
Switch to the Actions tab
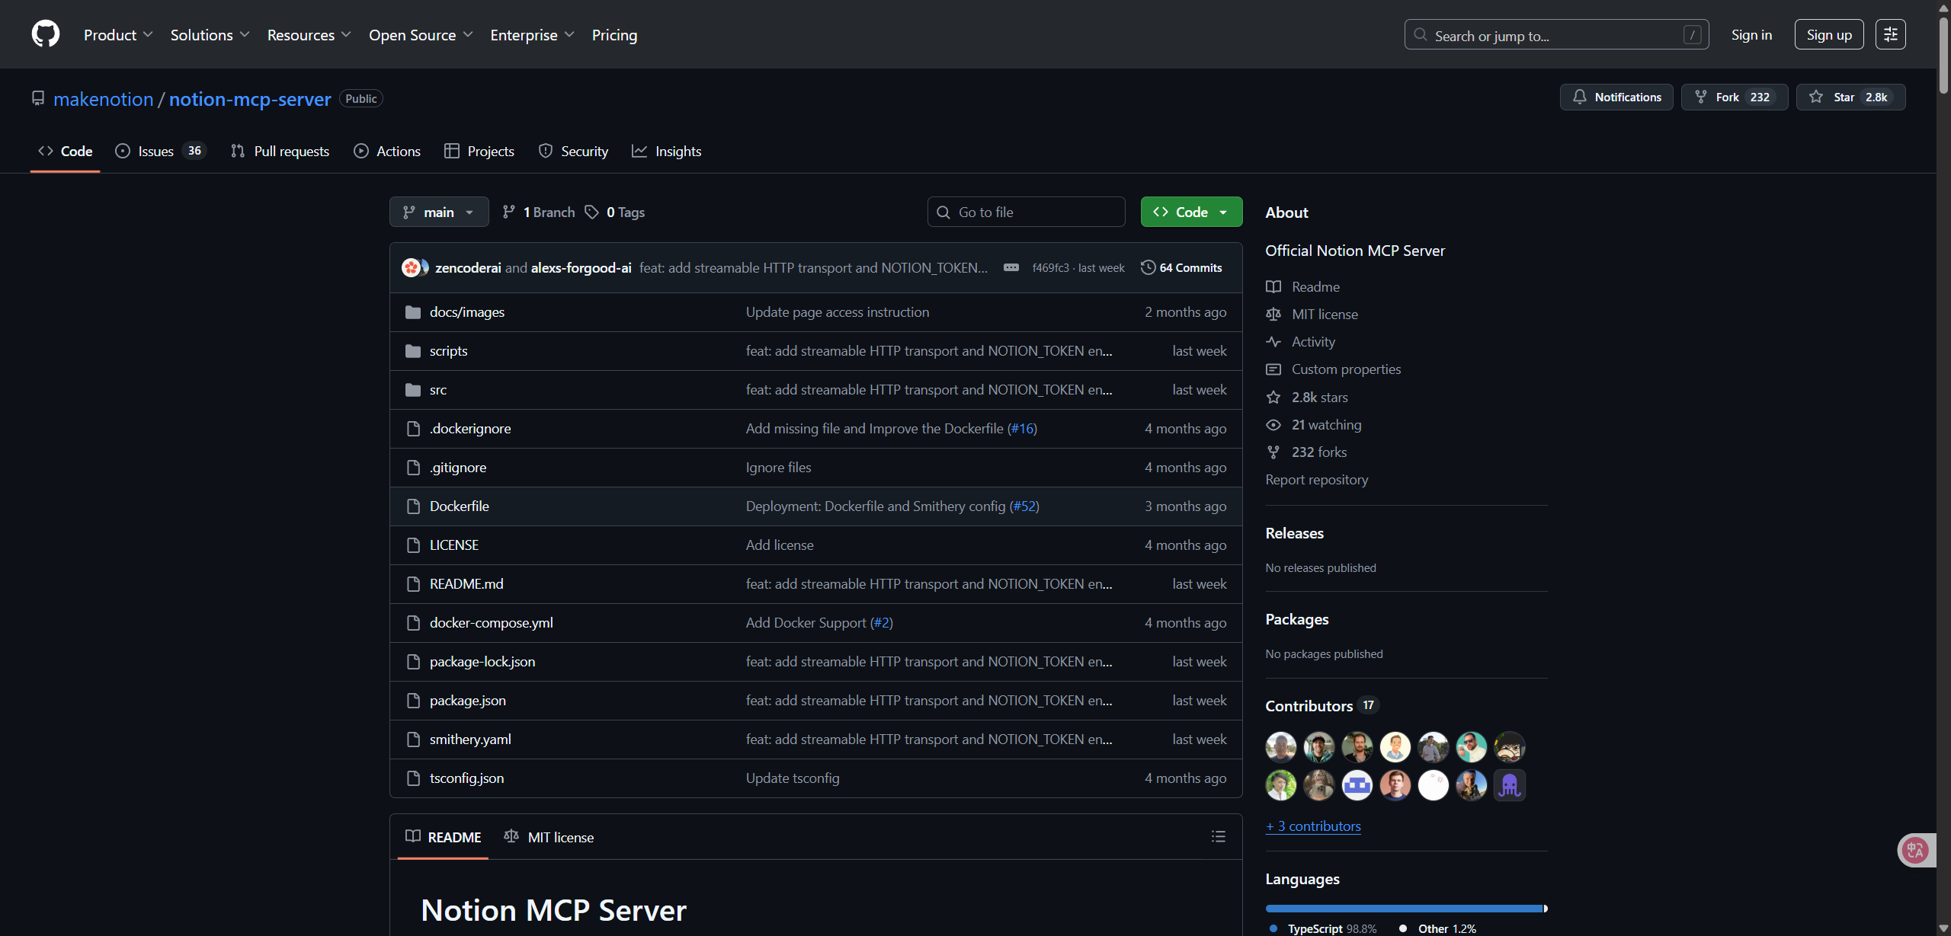(x=387, y=151)
